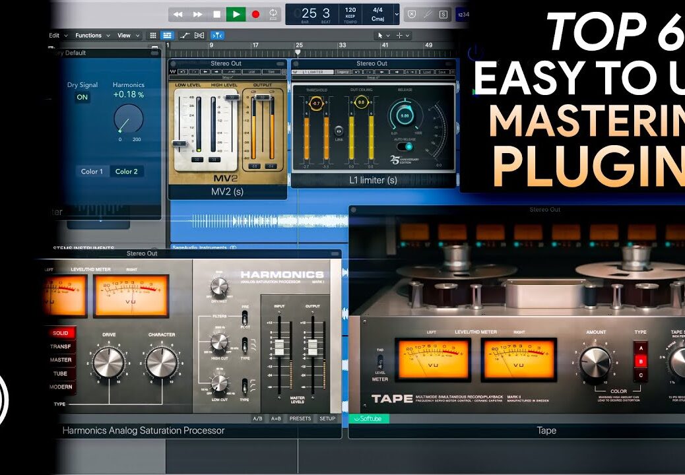This screenshot has height=475, width=685.
Task: Select tape Type C in the Tape plugin
Action: click(640, 375)
